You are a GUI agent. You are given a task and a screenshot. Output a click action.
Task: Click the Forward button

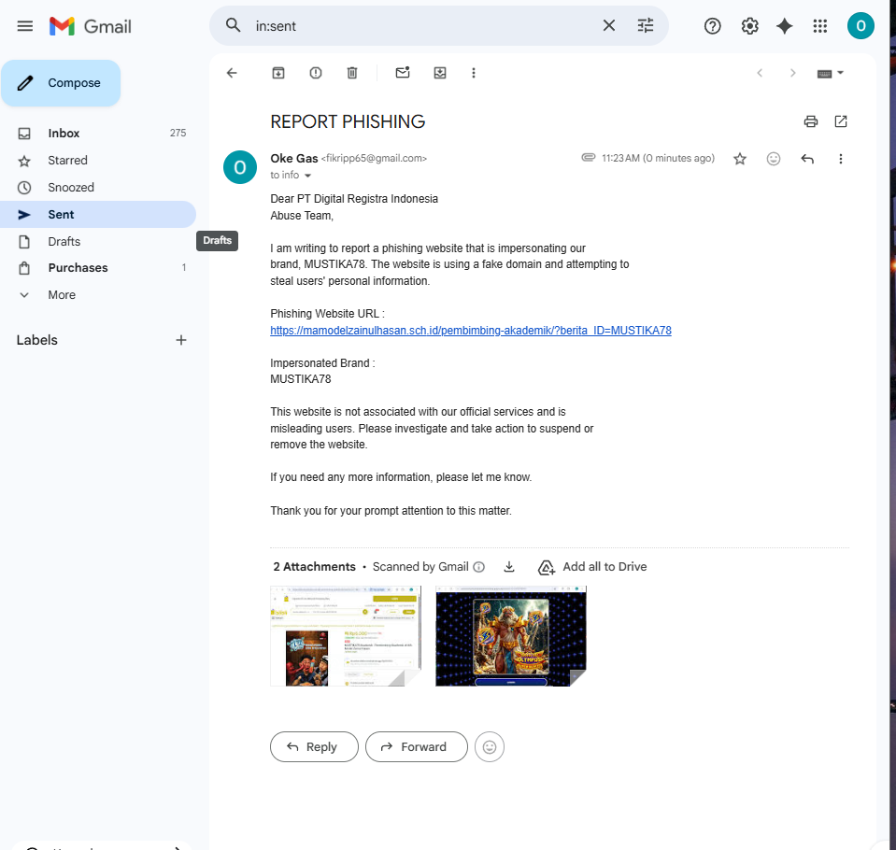[x=417, y=746]
